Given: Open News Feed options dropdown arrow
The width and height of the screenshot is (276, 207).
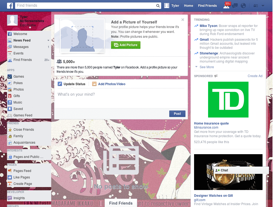Looking at the screenshot, I should click(48, 40).
